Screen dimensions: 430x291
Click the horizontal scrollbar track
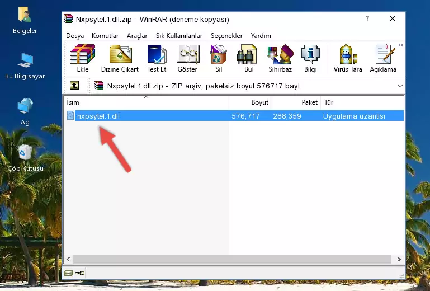pyautogui.click(x=232, y=259)
